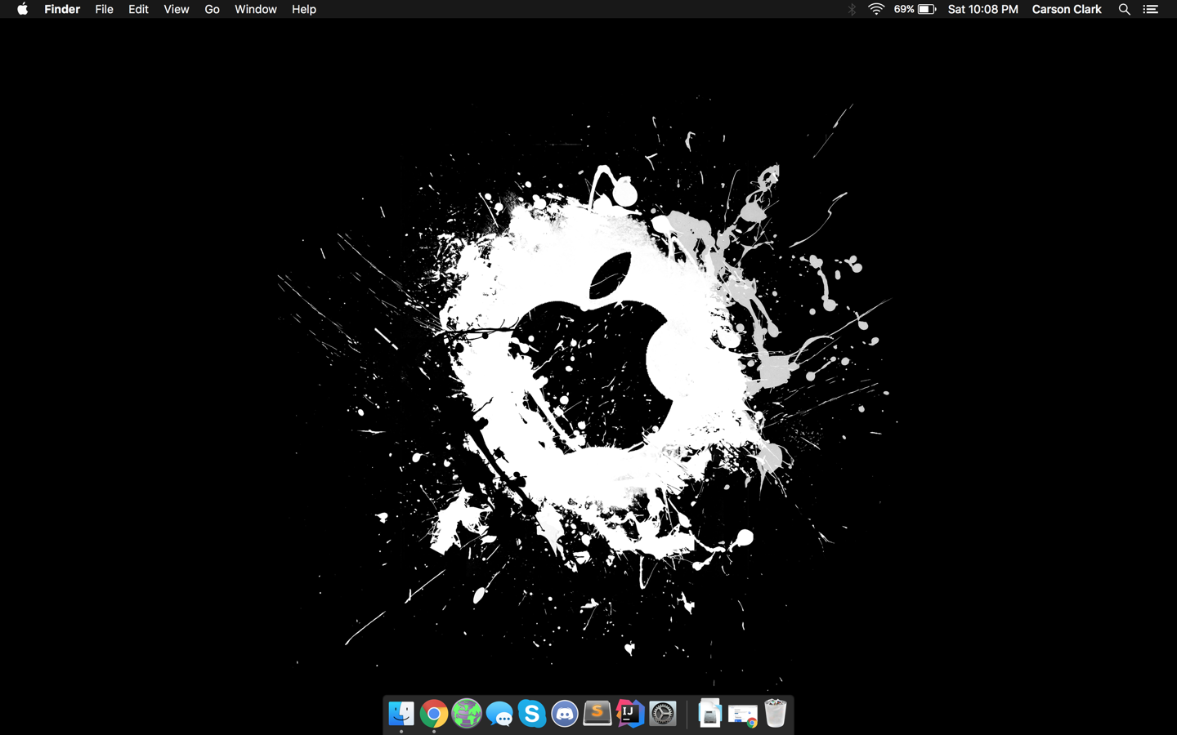Launch Skype from the Dock
Image resolution: width=1177 pixels, height=735 pixels.
[532, 714]
